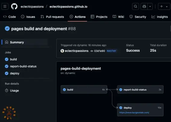
Task: Launch Copilot from the header icon
Action: pos(144,7)
